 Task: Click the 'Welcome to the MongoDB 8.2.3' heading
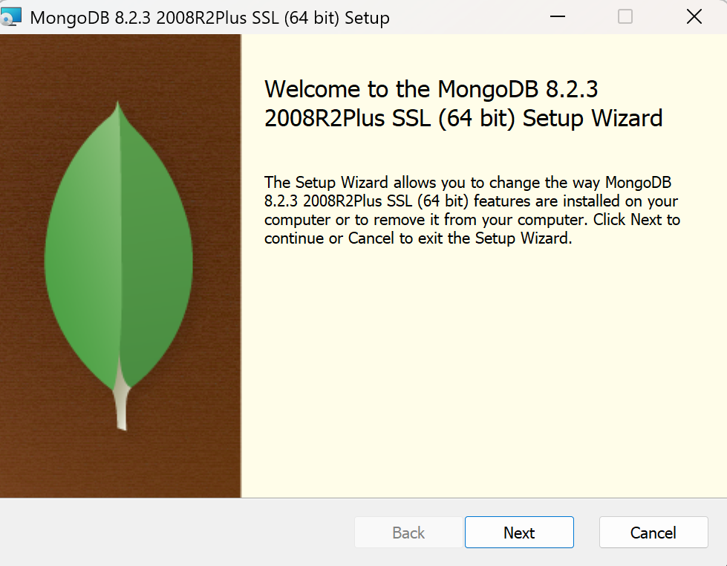(x=463, y=103)
